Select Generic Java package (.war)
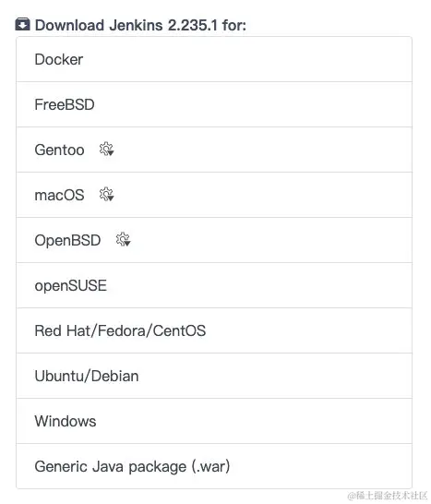Screen dimensions: 431x504 [x=132, y=466]
